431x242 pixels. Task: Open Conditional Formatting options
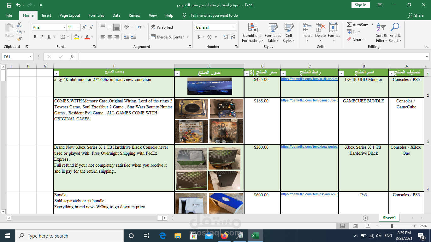coord(253,32)
